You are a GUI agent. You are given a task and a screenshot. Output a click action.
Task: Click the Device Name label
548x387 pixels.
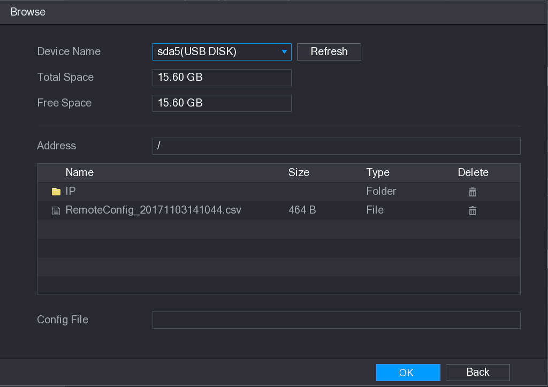pyautogui.click(x=69, y=52)
